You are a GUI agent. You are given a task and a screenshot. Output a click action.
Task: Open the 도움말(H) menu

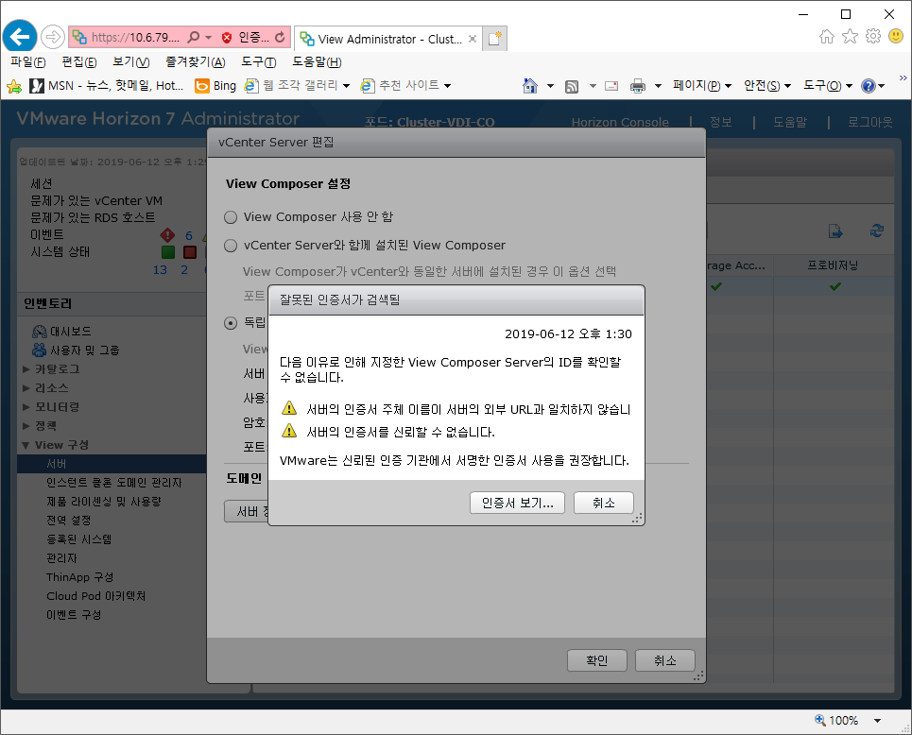[x=317, y=61]
